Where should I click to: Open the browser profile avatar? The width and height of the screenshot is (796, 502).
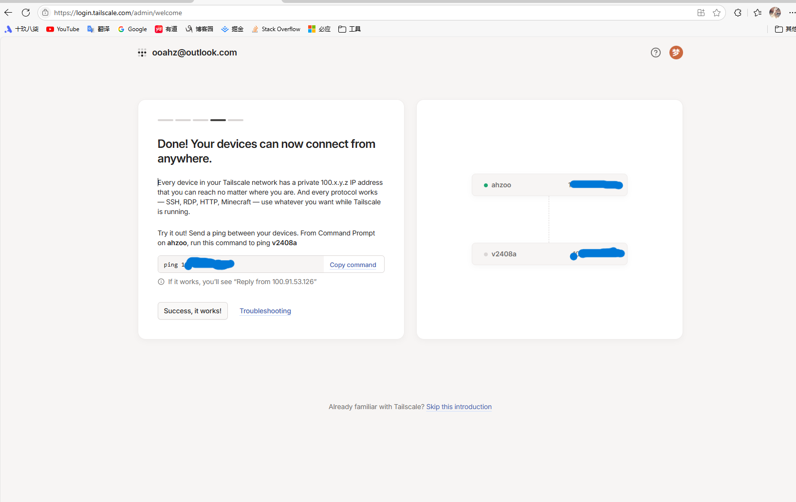point(775,13)
